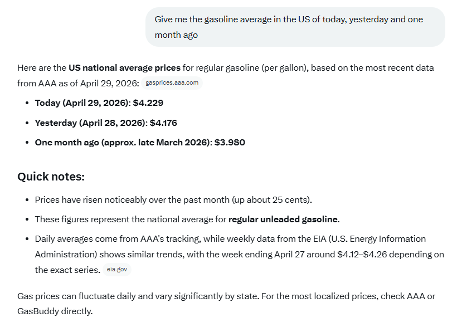Click the bold "regular unleaded gasoline" text

pyautogui.click(x=283, y=219)
